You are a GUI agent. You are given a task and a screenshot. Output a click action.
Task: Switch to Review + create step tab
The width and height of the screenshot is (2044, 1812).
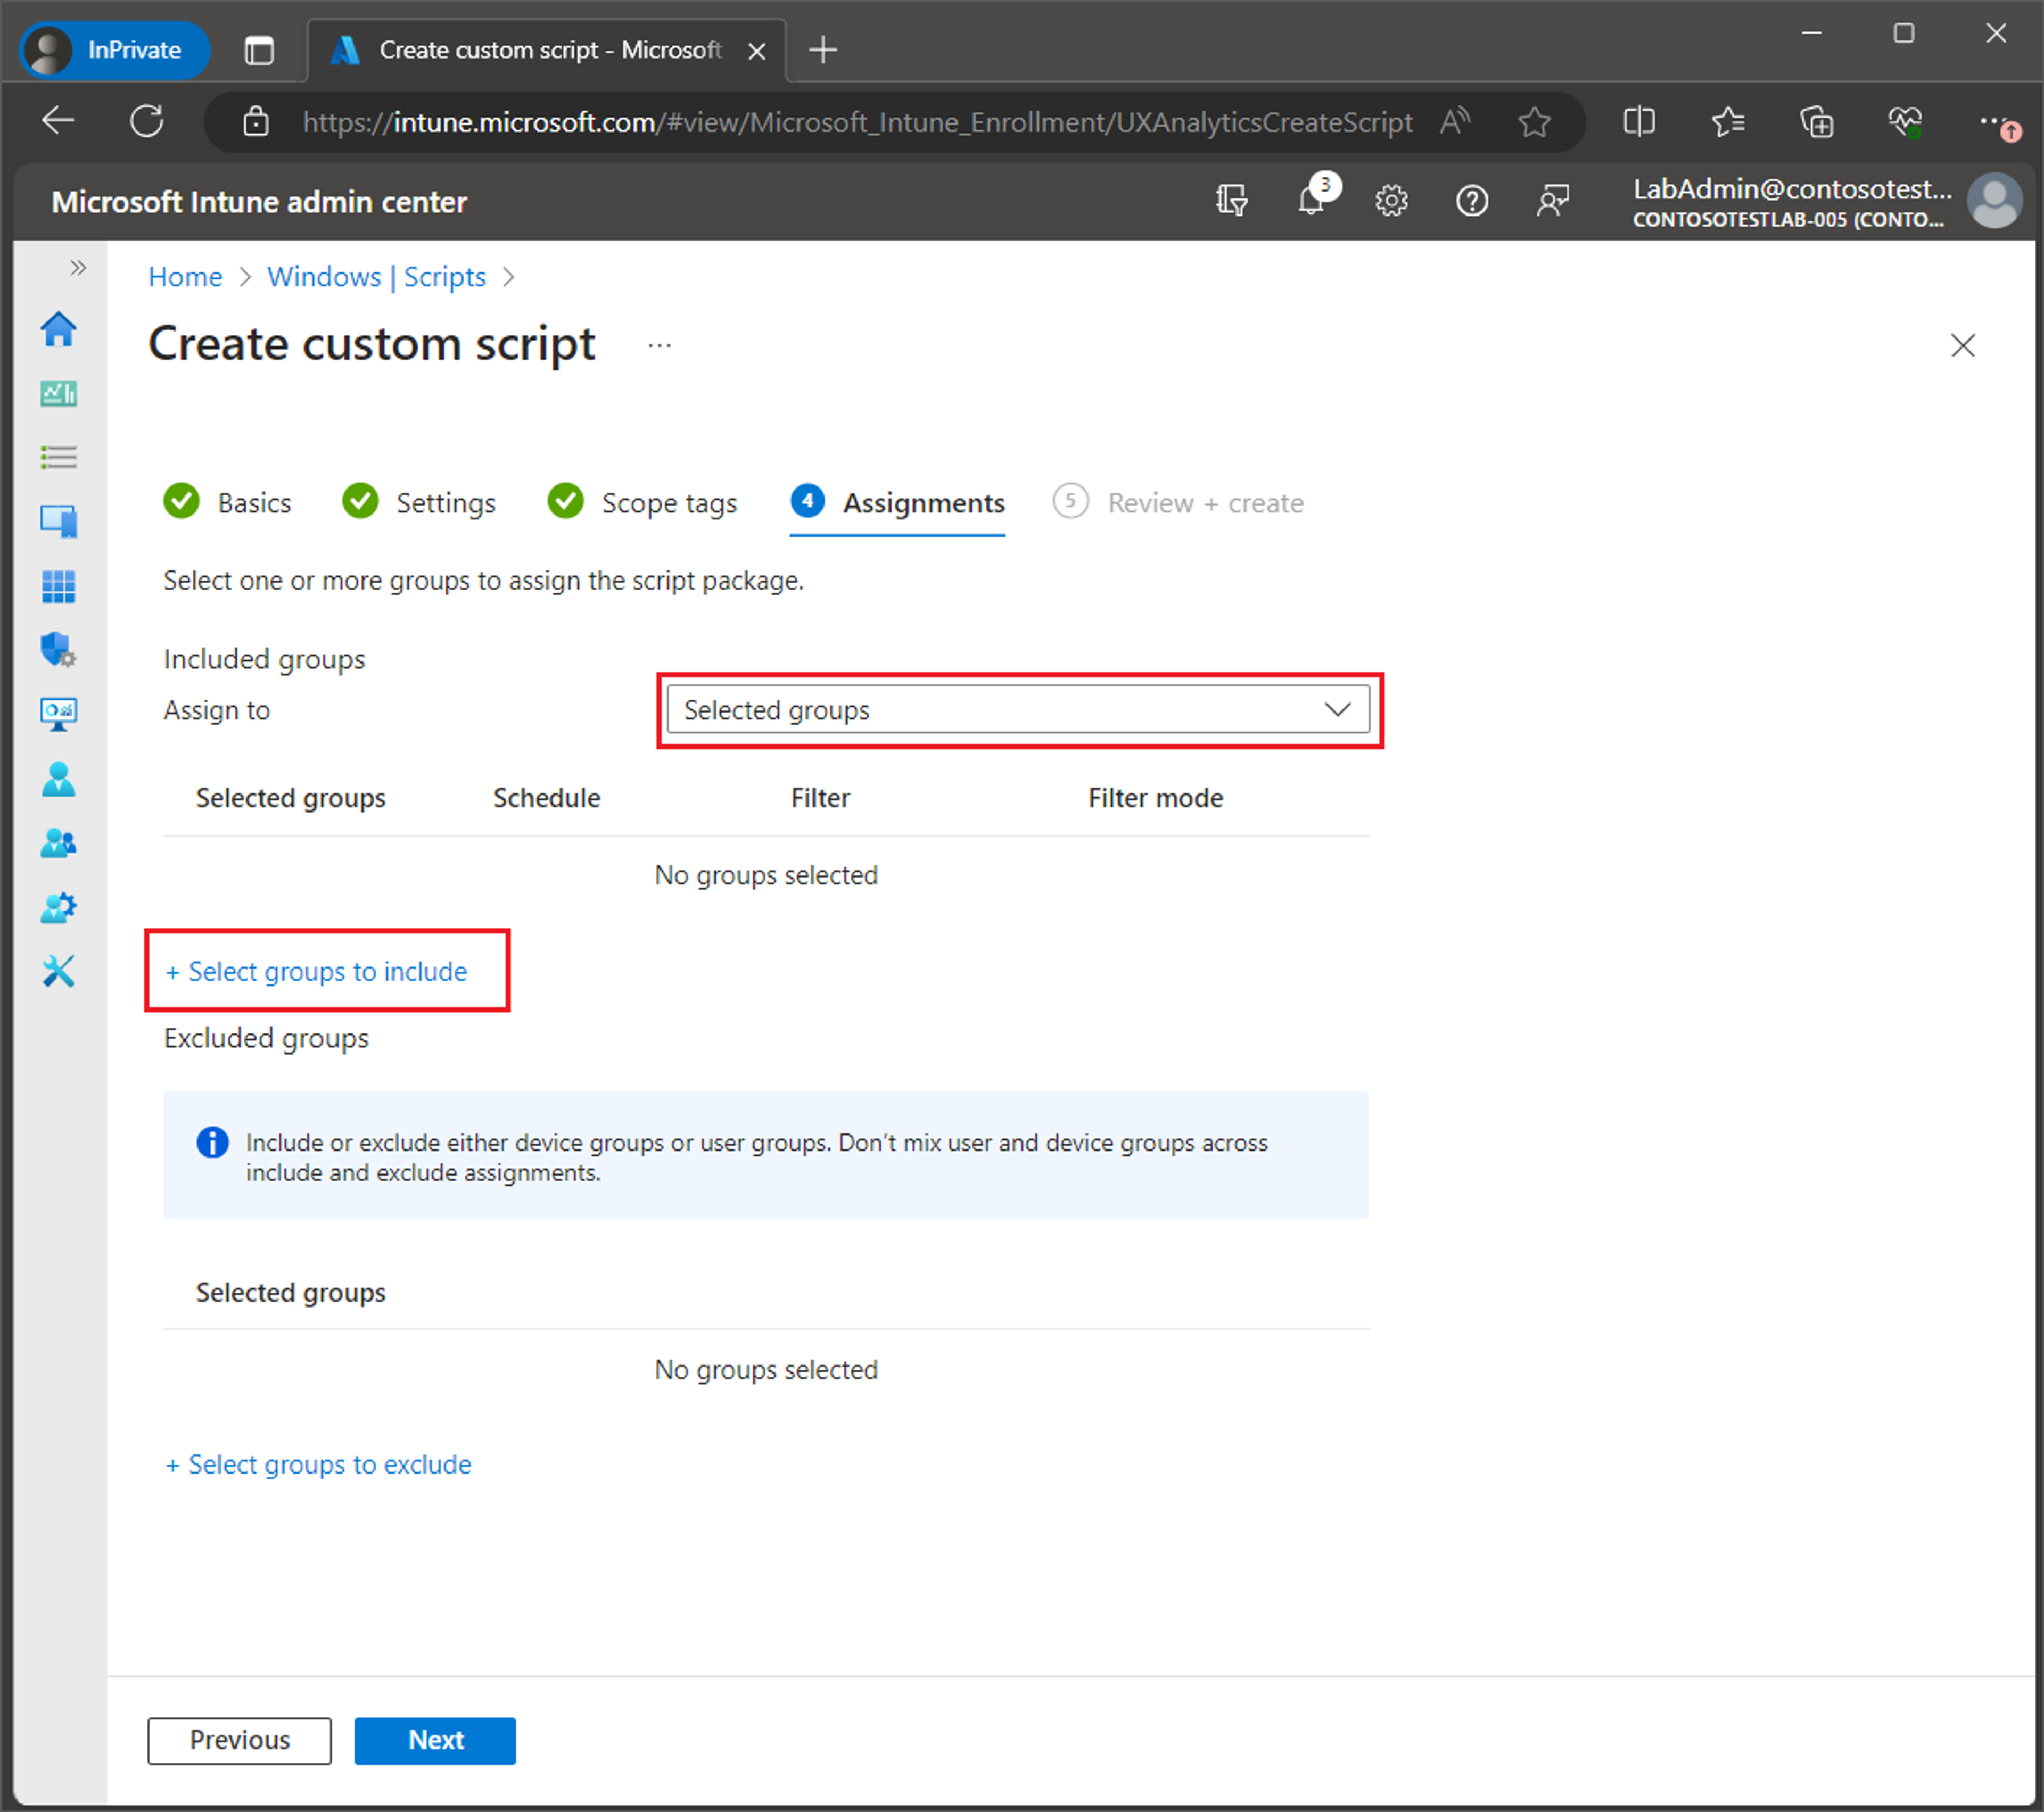[1178, 502]
